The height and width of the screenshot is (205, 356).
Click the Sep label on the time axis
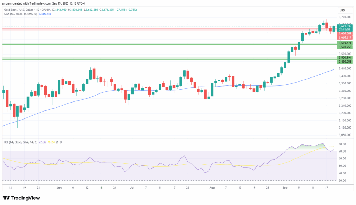285,187
